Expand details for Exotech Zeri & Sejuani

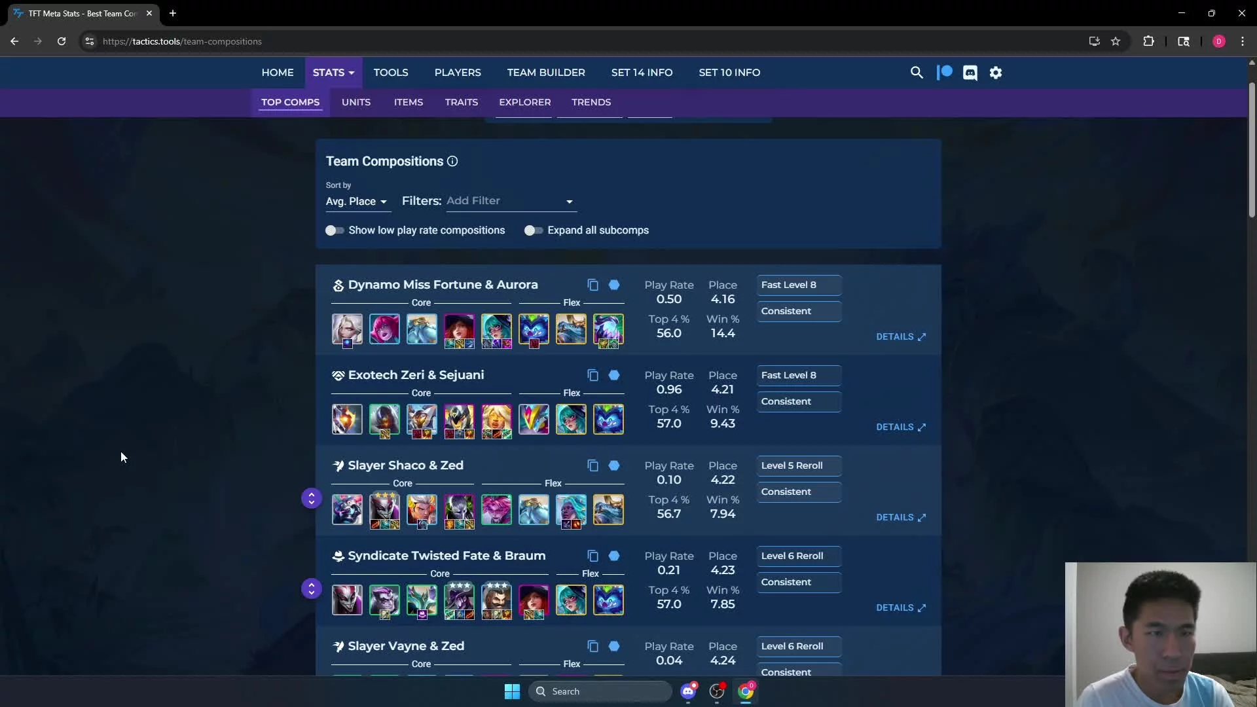[x=901, y=427]
